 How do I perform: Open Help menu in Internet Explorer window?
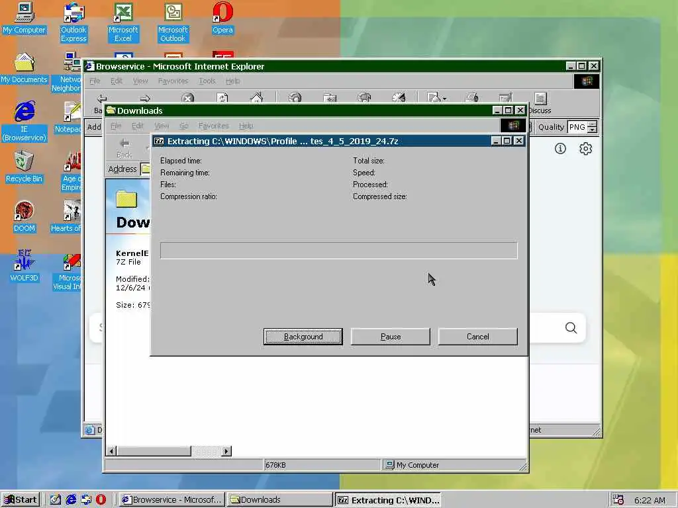(x=232, y=81)
